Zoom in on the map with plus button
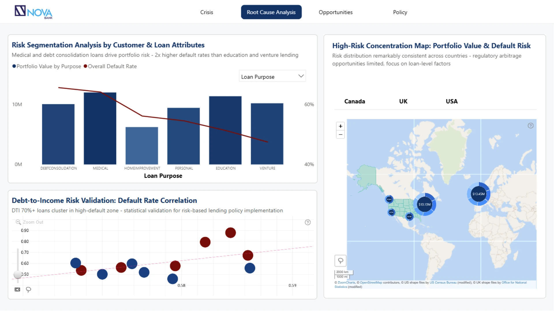554x311 pixels. pyautogui.click(x=340, y=126)
